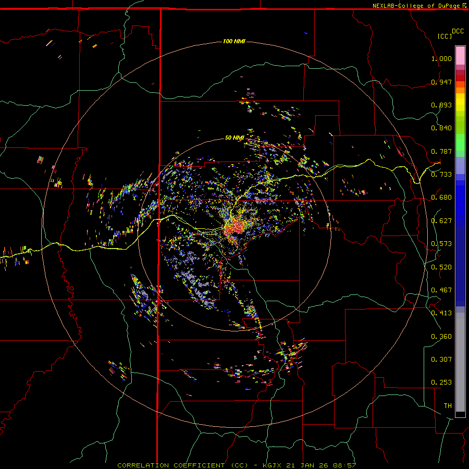Click the NEXLAB-College of DuPage title text
The image size is (469, 469).
(x=416, y=6)
